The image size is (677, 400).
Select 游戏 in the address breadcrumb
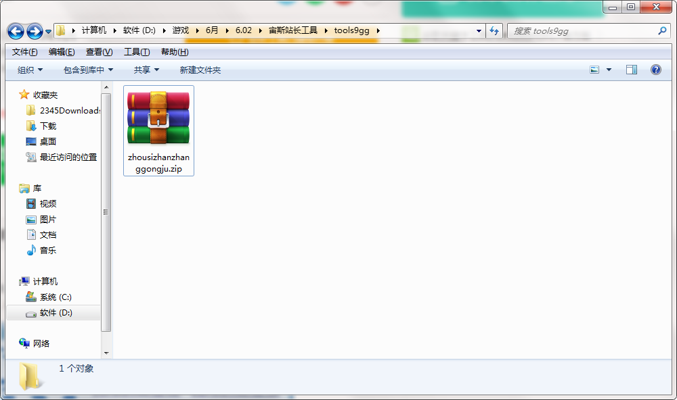[181, 30]
